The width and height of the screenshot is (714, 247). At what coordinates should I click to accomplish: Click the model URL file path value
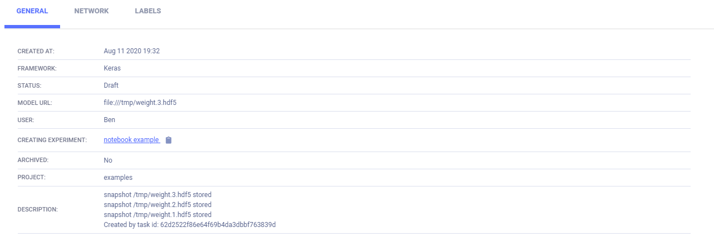coord(144,103)
